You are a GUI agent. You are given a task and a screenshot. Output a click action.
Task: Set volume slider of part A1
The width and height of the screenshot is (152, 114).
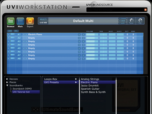pos(92,34)
